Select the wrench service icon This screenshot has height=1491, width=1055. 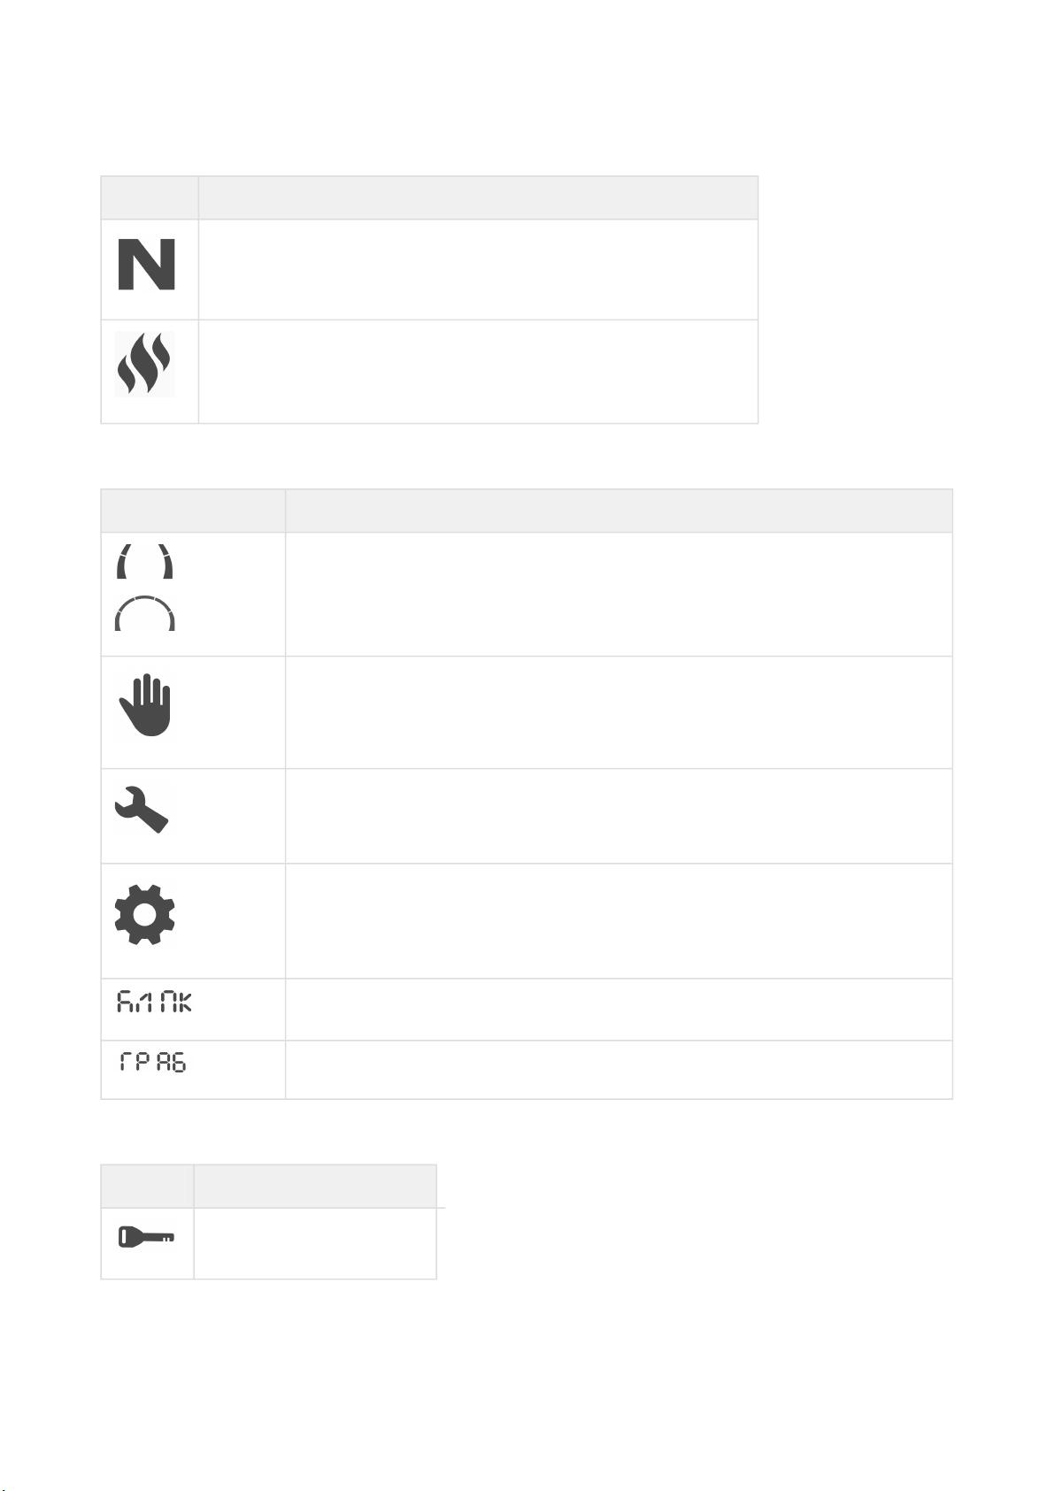[x=142, y=810]
